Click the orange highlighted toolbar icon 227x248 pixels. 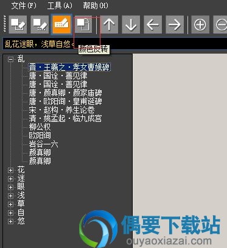click(x=61, y=24)
